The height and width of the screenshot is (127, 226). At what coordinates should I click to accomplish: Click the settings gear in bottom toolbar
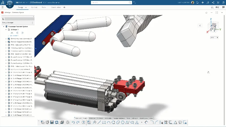click(68, 122)
